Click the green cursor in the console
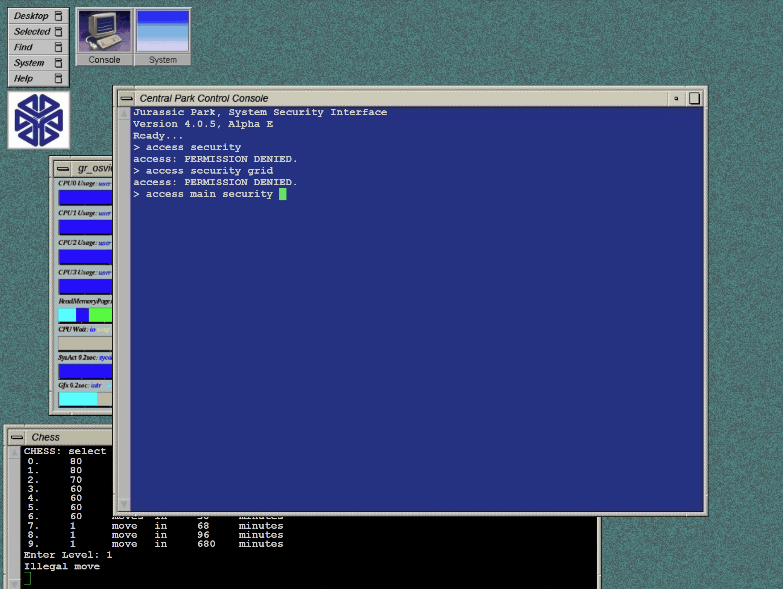Viewport: 783px width, 589px height. coord(283,194)
